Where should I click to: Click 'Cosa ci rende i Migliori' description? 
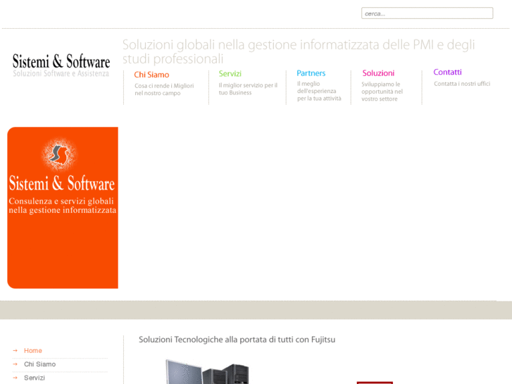click(163, 89)
